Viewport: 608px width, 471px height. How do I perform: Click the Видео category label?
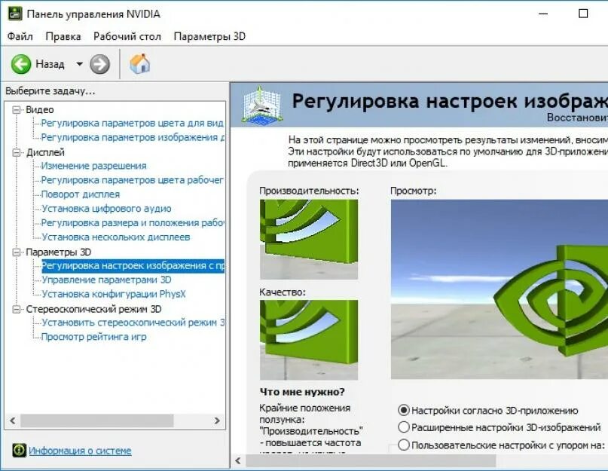(x=39, y=110)
